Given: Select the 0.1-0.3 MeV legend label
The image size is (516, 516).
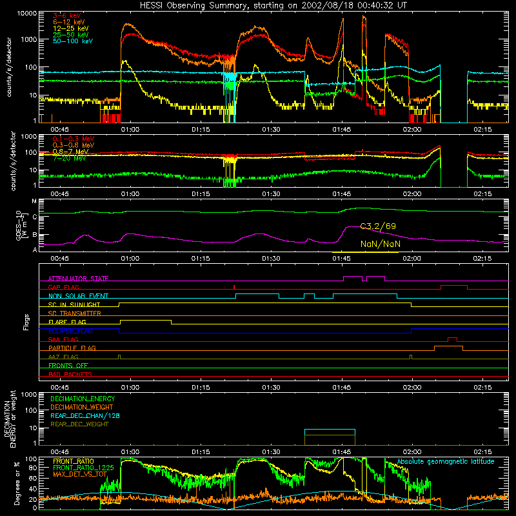Looking at the screenshot, I should 74,139.
